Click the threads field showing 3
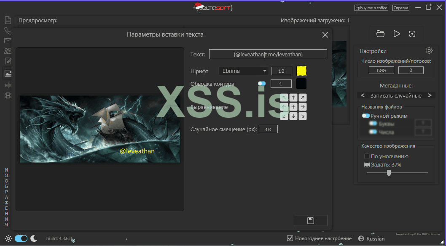 coord(411,70)
